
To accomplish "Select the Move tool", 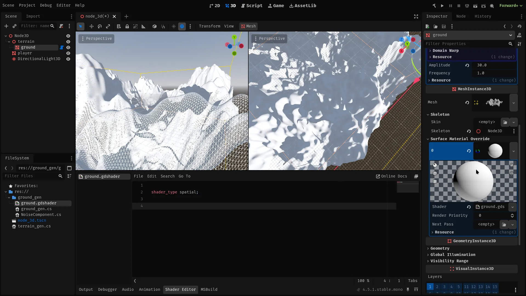I will [x=91, y=26].
